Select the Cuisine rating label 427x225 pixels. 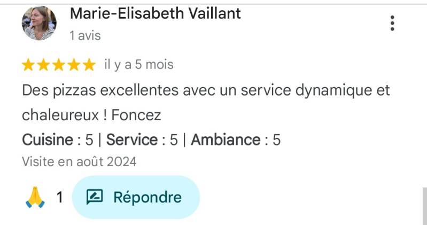(48, 140)
